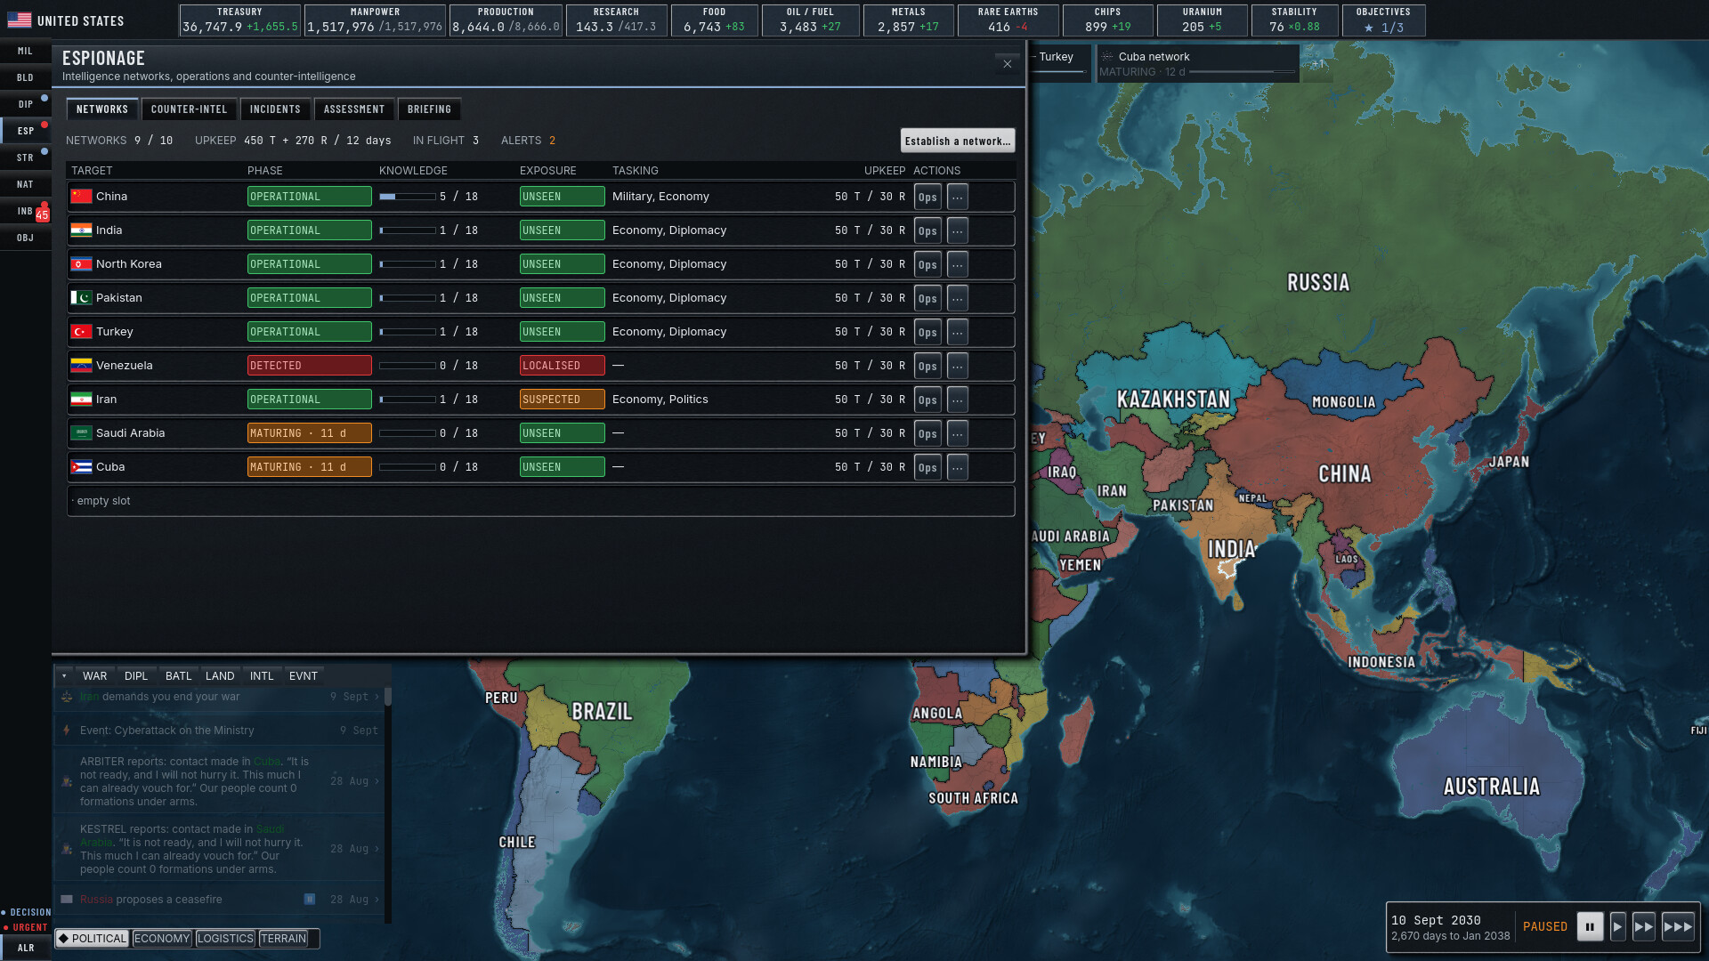Screen dimensions: 1709x961
Task: Expand Russia proposes a ceasefire entry
Action: point(219,900)
